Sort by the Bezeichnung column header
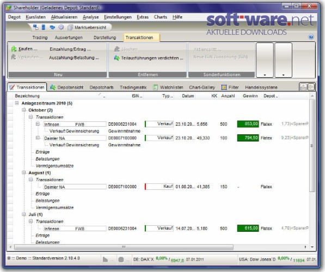Screen dimensions: 325x272 click(27, 96)
